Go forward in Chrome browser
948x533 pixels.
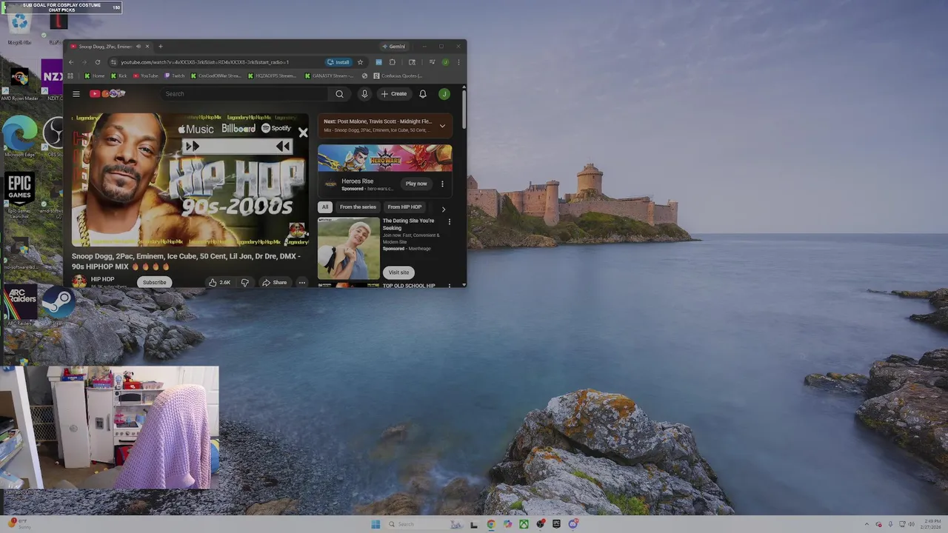click(x=84, y=62)
